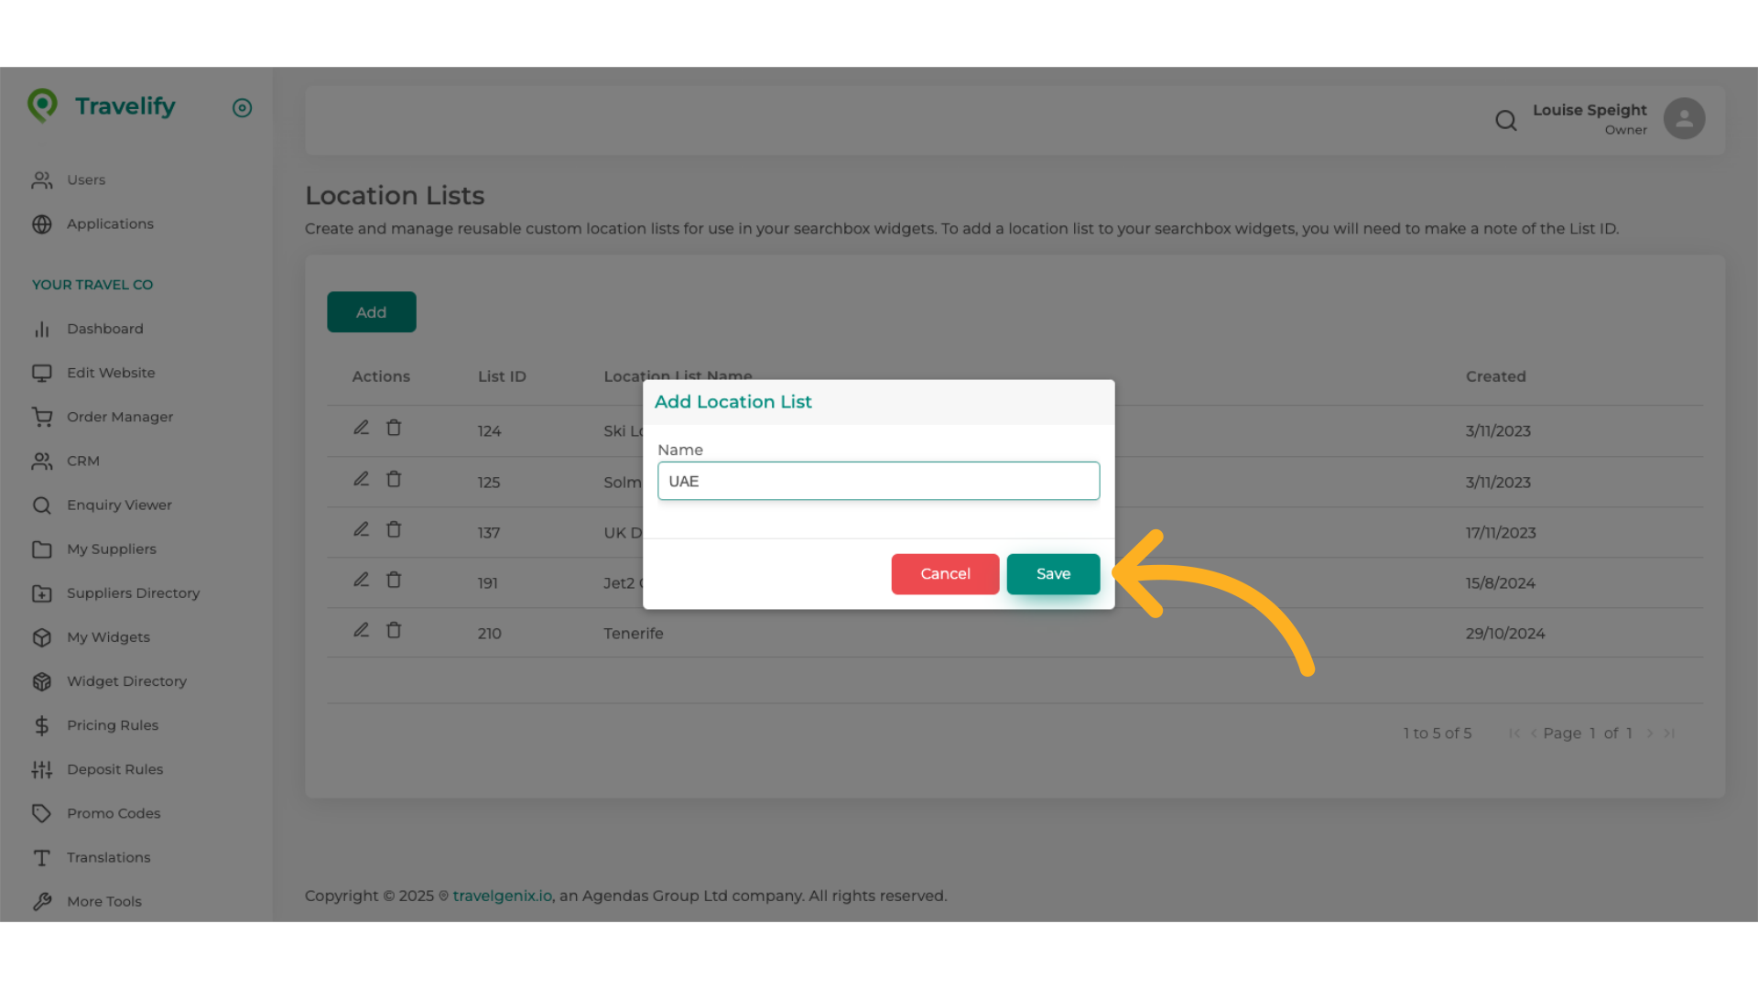The image size is (1758, 989).
Task: Delete list 125 with trash icon
Action: click(x=394, y=479)
